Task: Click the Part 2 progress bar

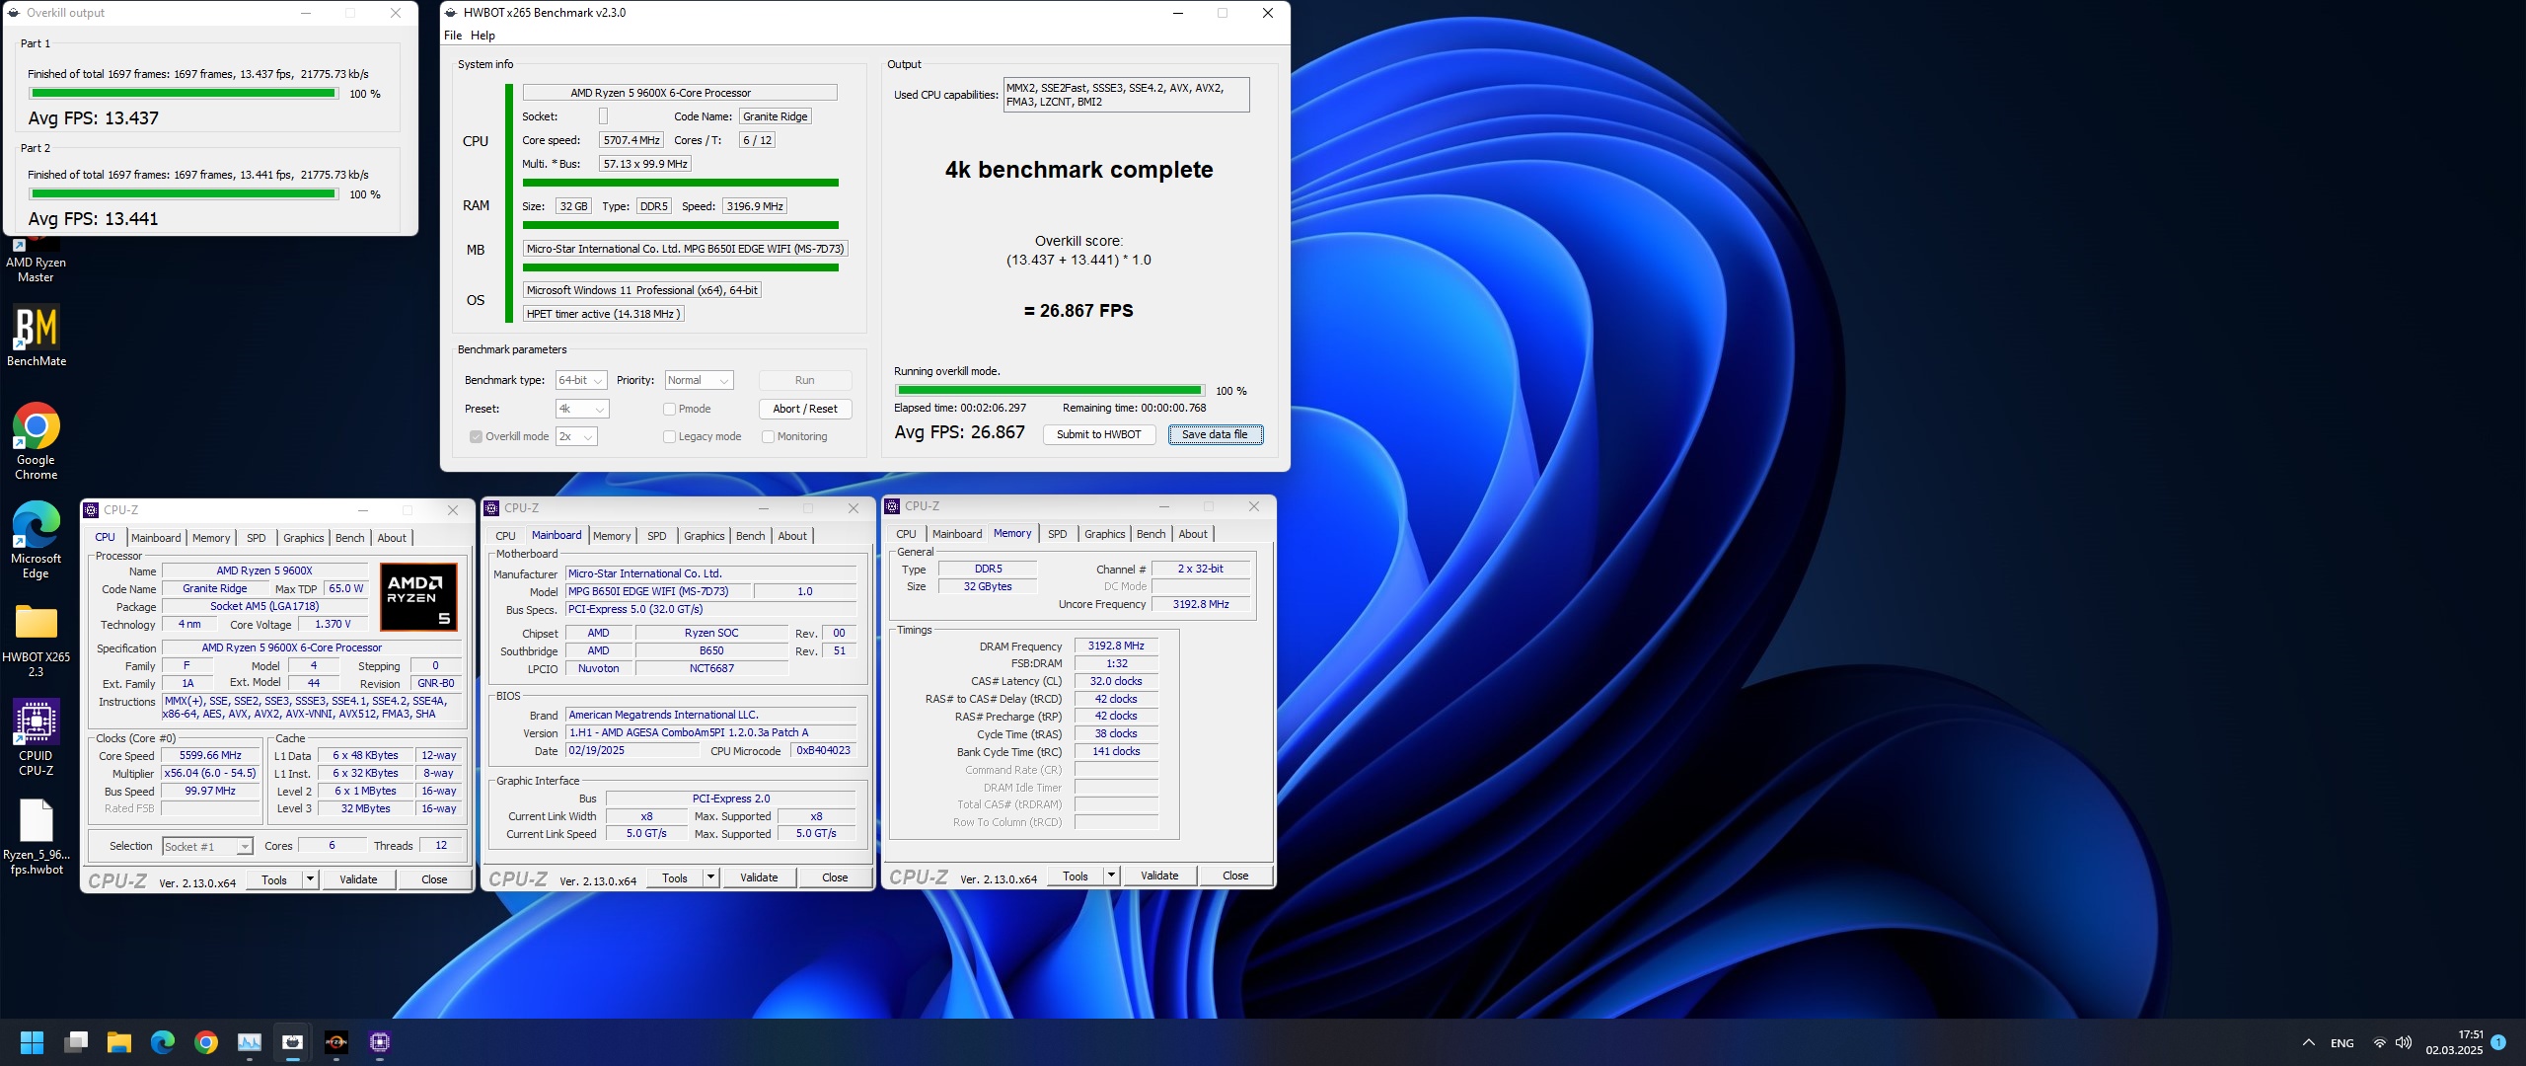Action: pyautogui.click(x=184, y=194)
